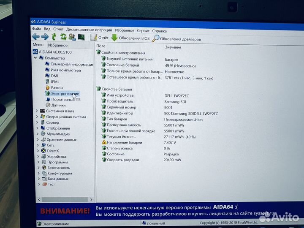Click the sidebar scroll right arrow
The width and height of the screenshot is (304, 228).
91,199
